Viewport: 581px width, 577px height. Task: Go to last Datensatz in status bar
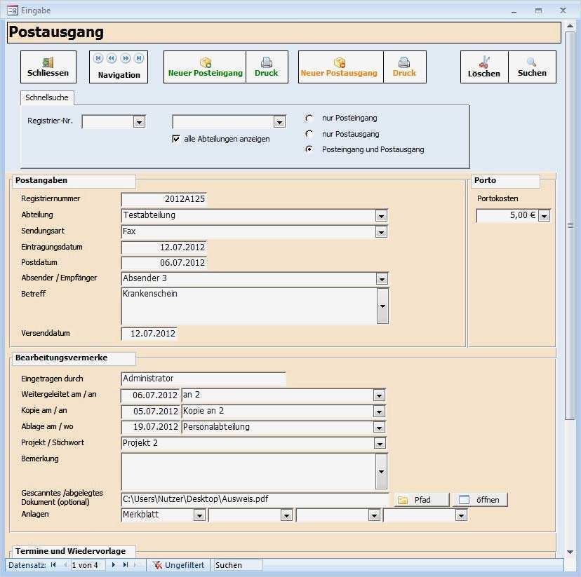click(126, 565)
